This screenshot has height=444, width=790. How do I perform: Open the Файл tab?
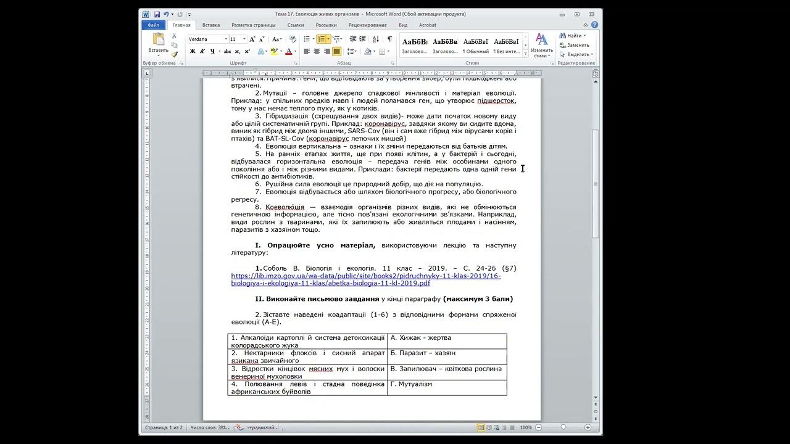(154, 25)
